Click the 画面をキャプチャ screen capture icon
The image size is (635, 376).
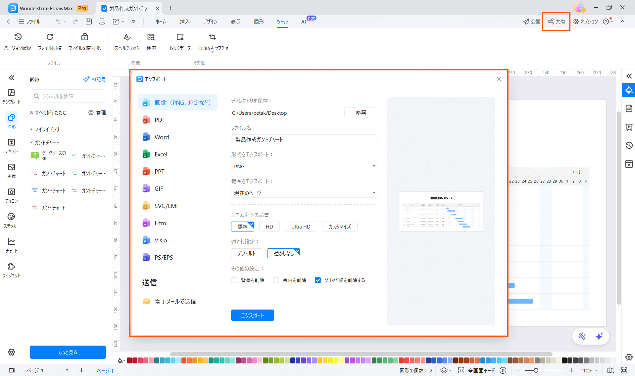213,37
